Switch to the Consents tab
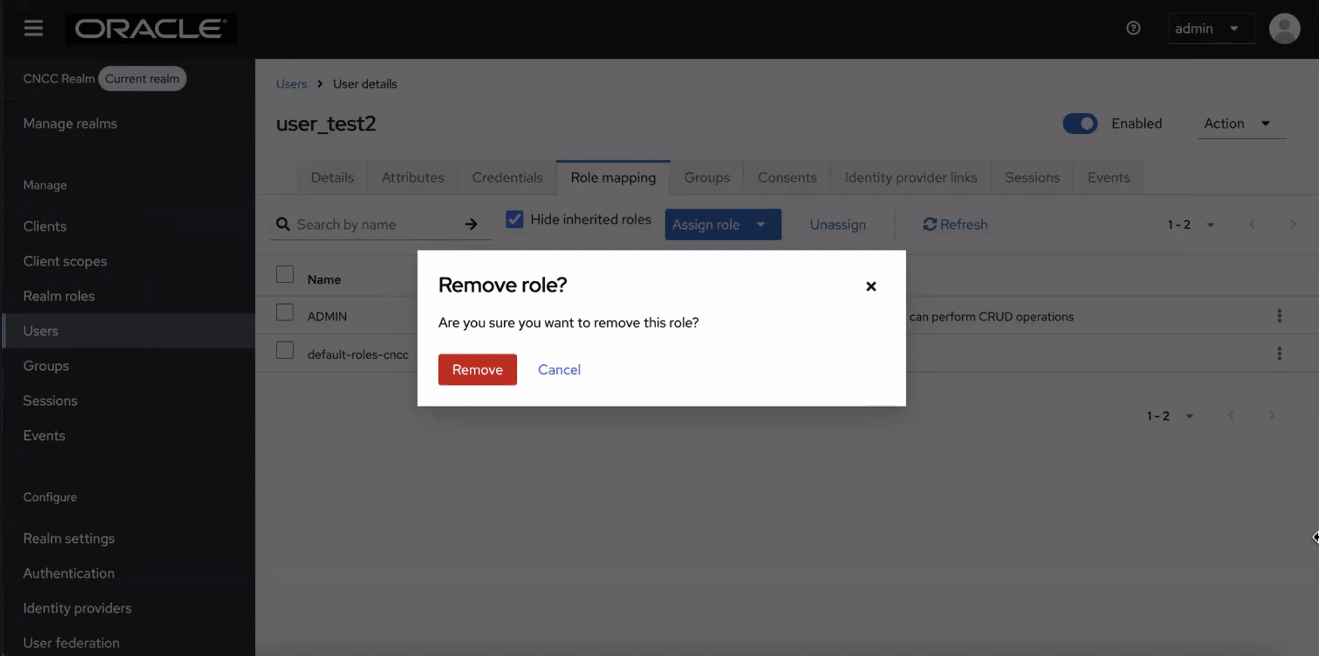The image size is (1319, 656). pos(787,177)
